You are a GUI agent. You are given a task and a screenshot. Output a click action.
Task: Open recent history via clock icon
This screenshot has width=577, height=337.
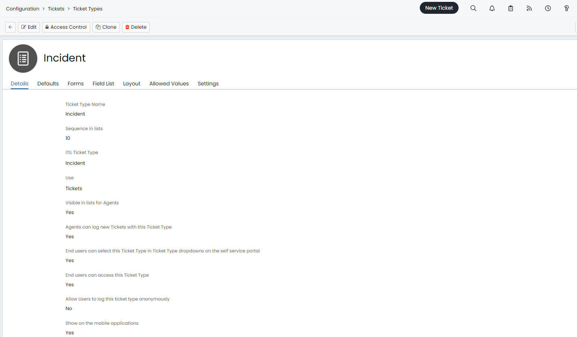tap(548, 8)
